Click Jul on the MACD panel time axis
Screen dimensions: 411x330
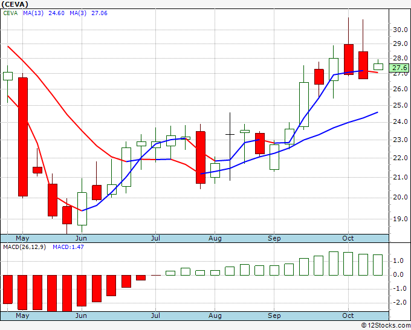pos(155,316)
